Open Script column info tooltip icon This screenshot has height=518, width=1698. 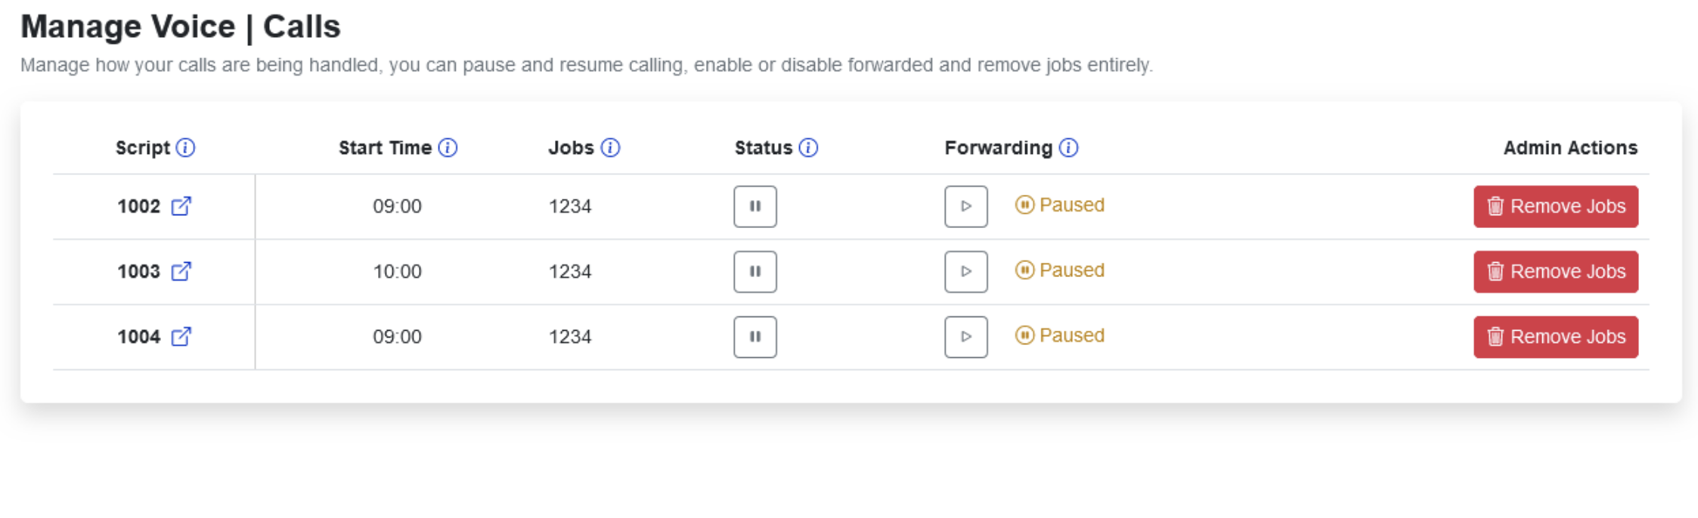click(186, 148)
